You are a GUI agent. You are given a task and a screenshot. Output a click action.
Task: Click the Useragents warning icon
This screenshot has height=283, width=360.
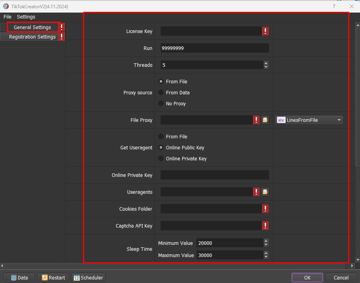(256, 192)
